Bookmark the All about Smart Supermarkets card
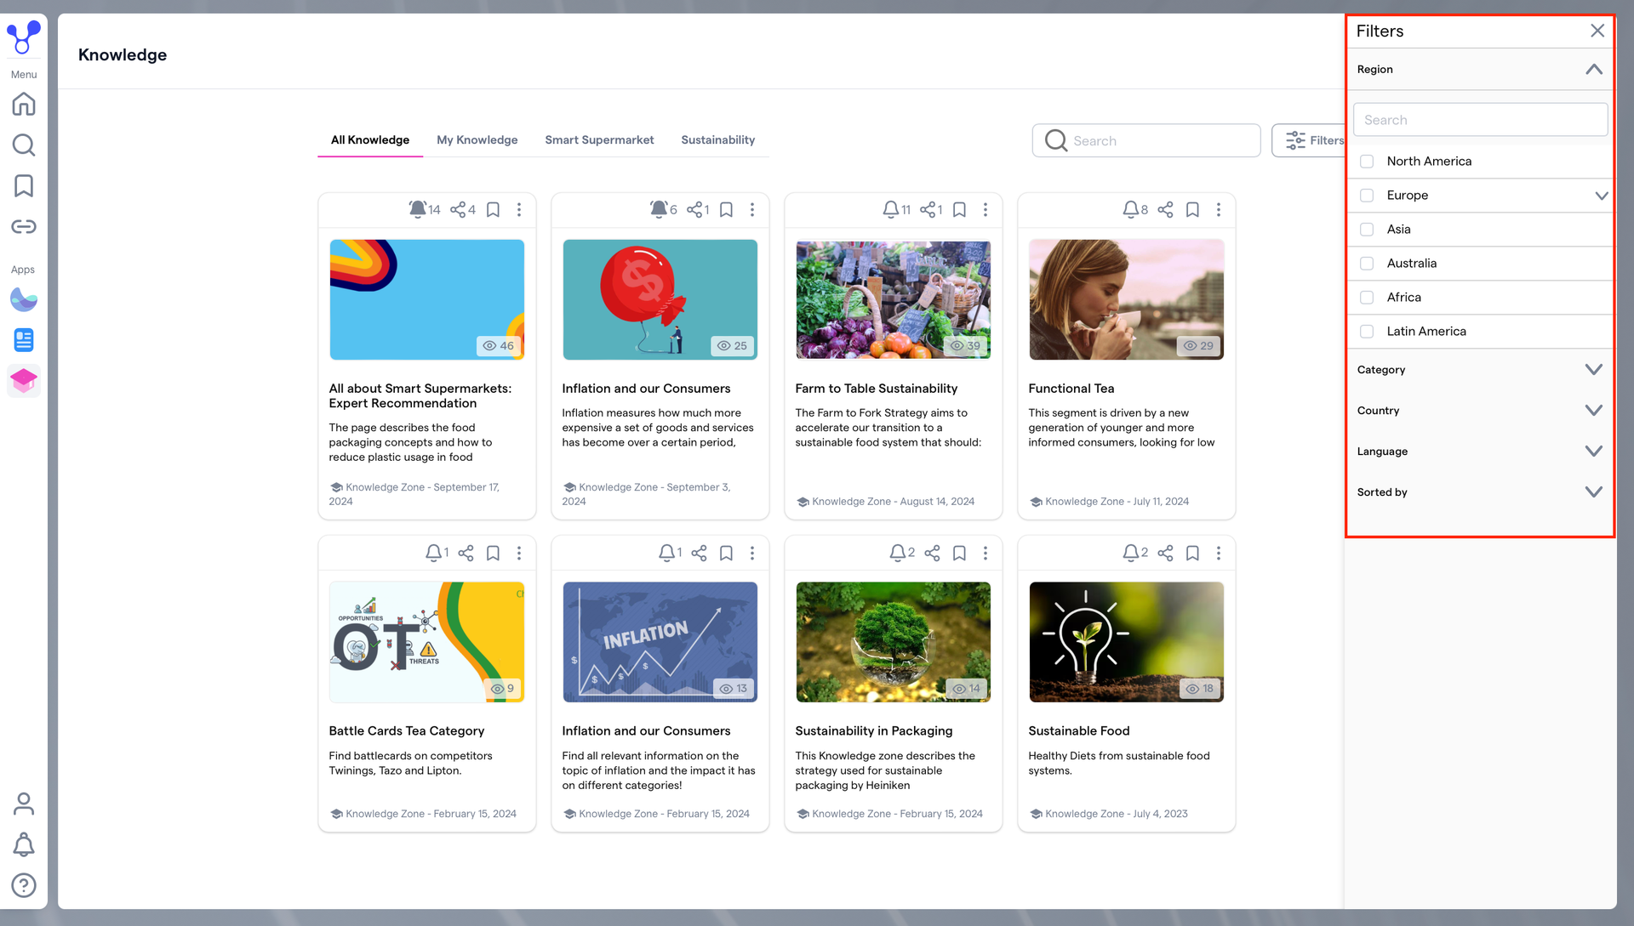 click(x=493, y=209)
